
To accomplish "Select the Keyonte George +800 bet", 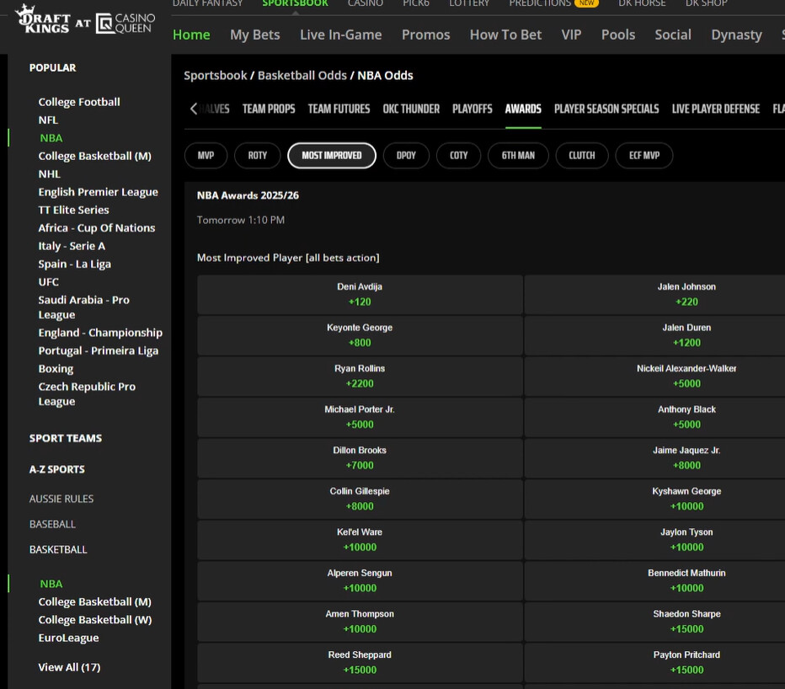I will (x=360, y=335).
